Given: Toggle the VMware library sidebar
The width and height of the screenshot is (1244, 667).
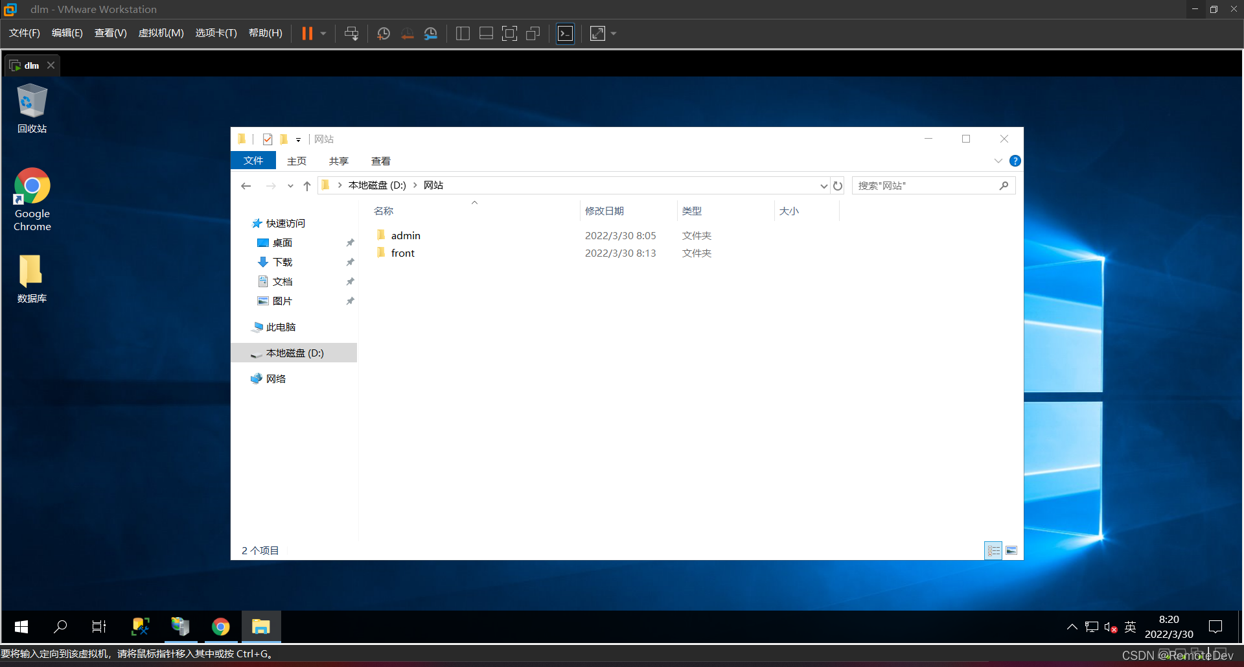Looking at the screenshot, I should tap(463, 34).
